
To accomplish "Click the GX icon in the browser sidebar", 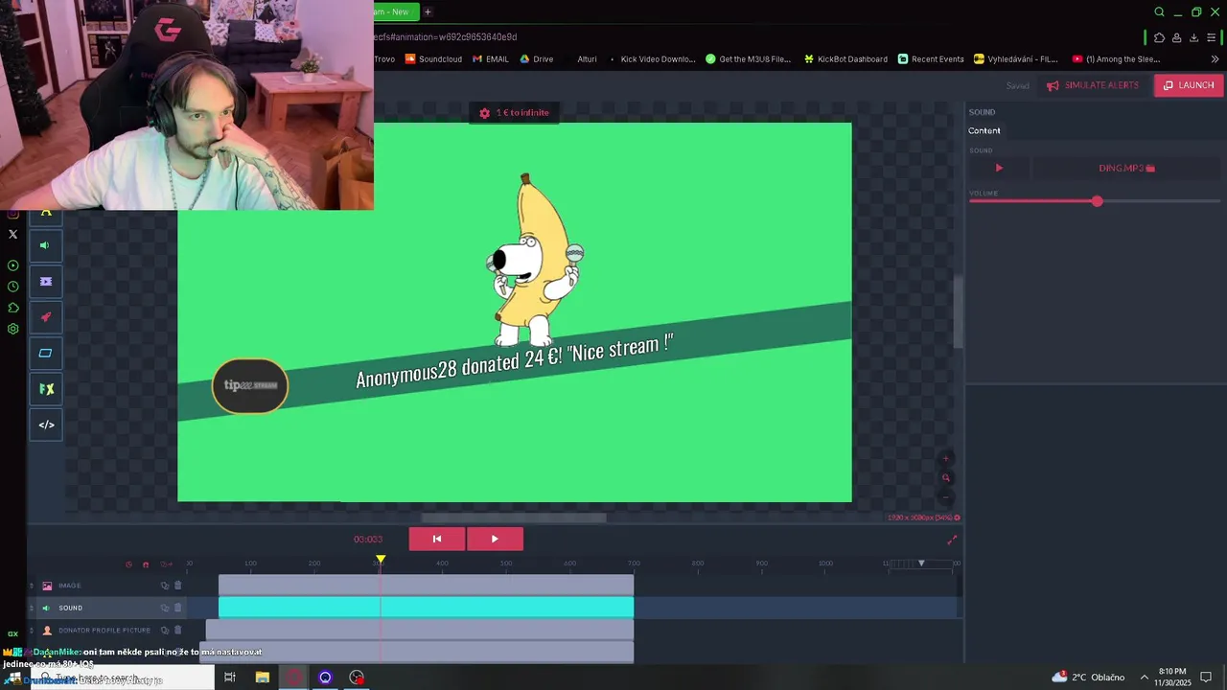I will click(12, 633).
